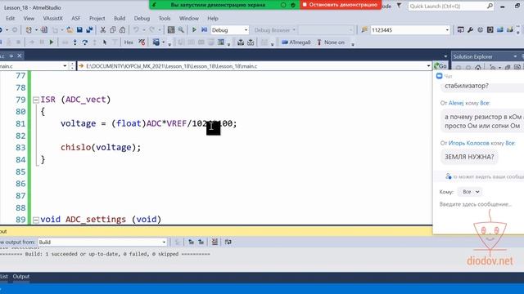Click the Step Over debug icon
This screenshot has width=524, height=294.
click(x=85, y=42)
